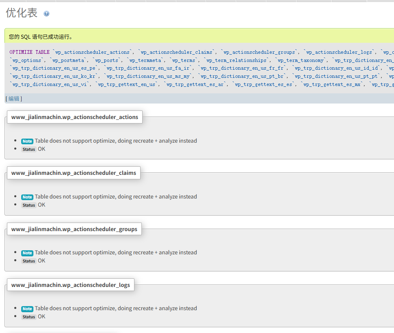This screenshot has width=394, height=333.
Task: Select the www_jialinmachin.wp_actionscheduler_logs section title
Action: [x=70, y=285]
